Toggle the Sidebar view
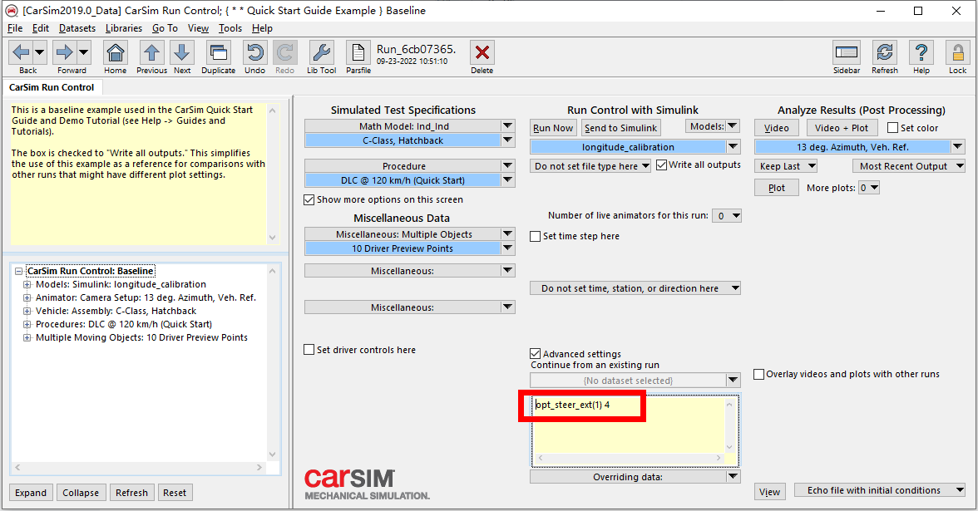This screenshot has height=511, width=978. tap(847, 52)
